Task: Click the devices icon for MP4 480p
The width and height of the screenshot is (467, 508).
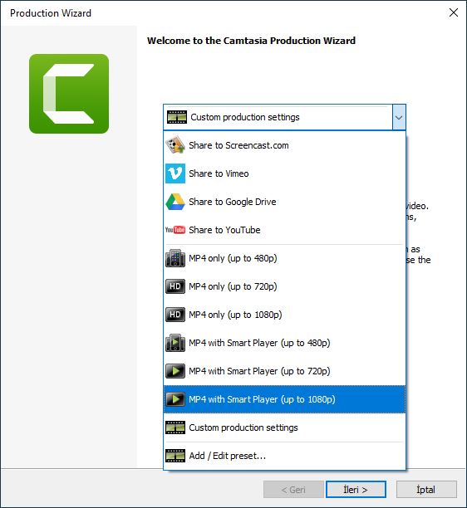Action: (x=175, y=258)
